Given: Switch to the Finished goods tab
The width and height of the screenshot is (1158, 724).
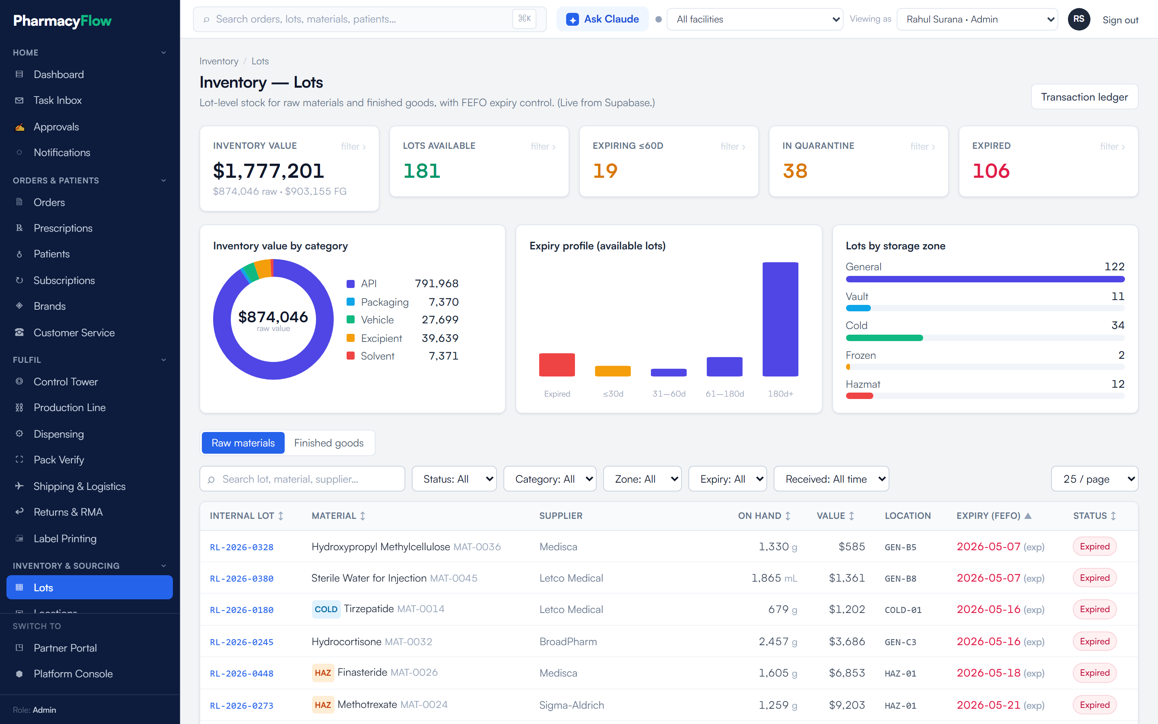Looking at the screenshot, I should 329,443.
